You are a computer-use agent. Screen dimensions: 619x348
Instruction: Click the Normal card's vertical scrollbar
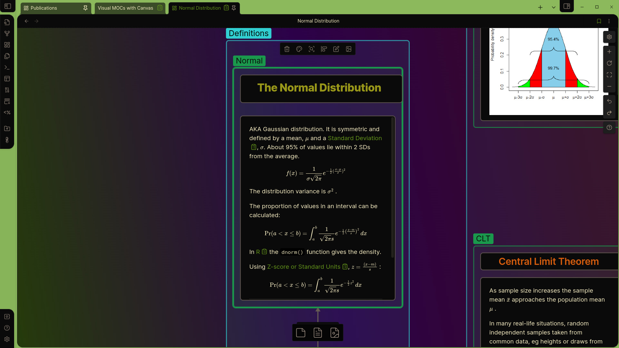click(x=392, y=187)
